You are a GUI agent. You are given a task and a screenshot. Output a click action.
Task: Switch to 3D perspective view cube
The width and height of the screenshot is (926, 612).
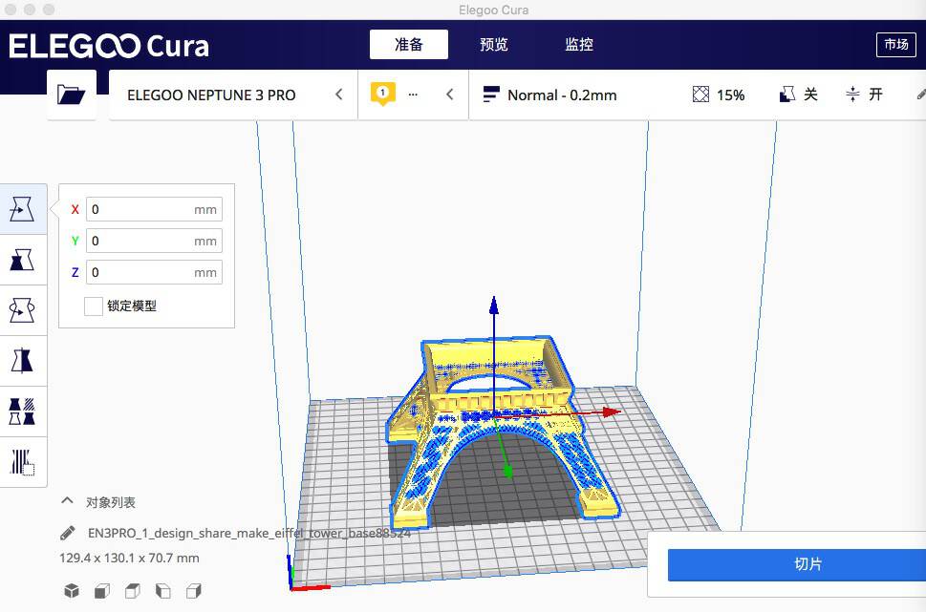pos(72,590)
